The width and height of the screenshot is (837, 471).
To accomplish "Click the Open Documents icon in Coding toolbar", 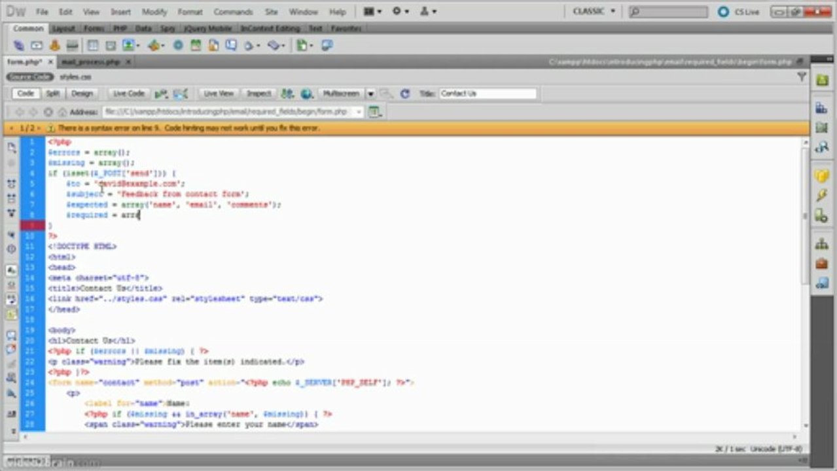I will pyautogui.click(x=11, y=148).
